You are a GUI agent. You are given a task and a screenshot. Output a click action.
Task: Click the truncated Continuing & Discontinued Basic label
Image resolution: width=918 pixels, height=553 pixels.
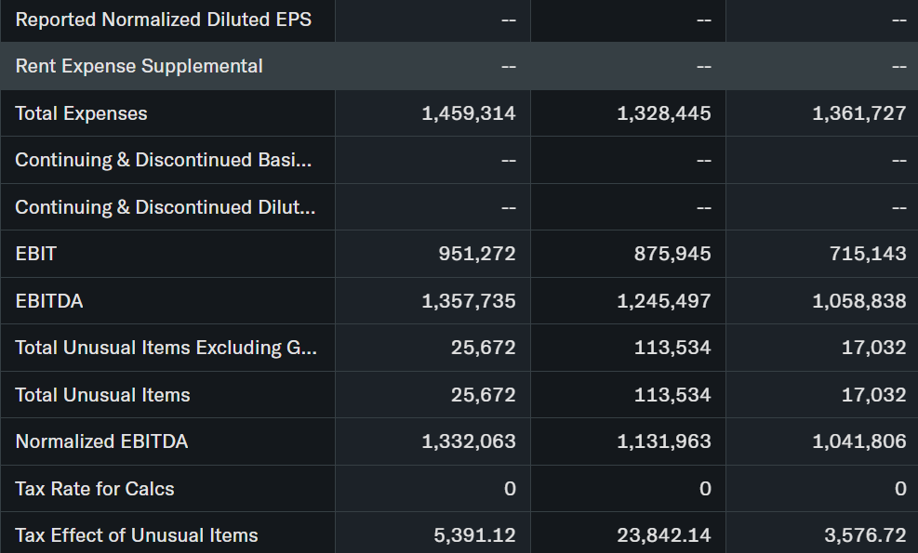point(163,160)
